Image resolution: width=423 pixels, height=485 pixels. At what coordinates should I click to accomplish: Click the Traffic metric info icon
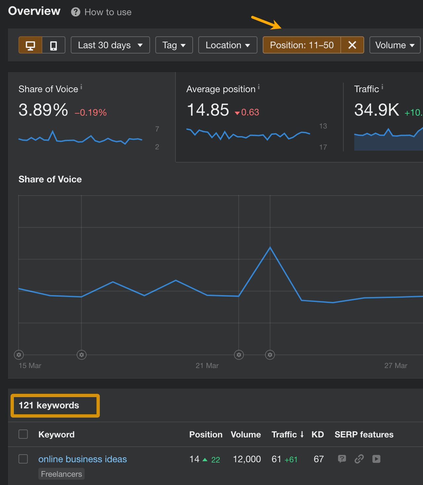coord(382,87)
